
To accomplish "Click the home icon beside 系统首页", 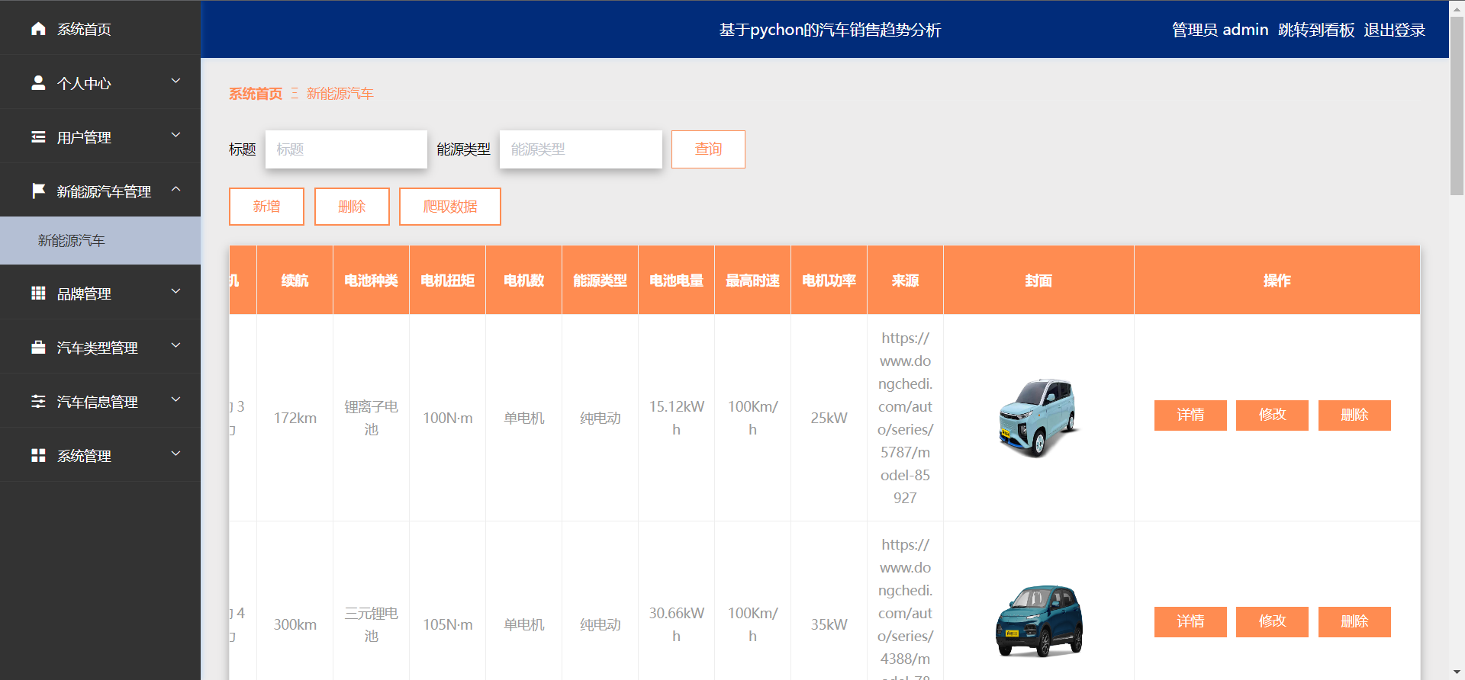I will pyautogui.click(x=38, y=29).
